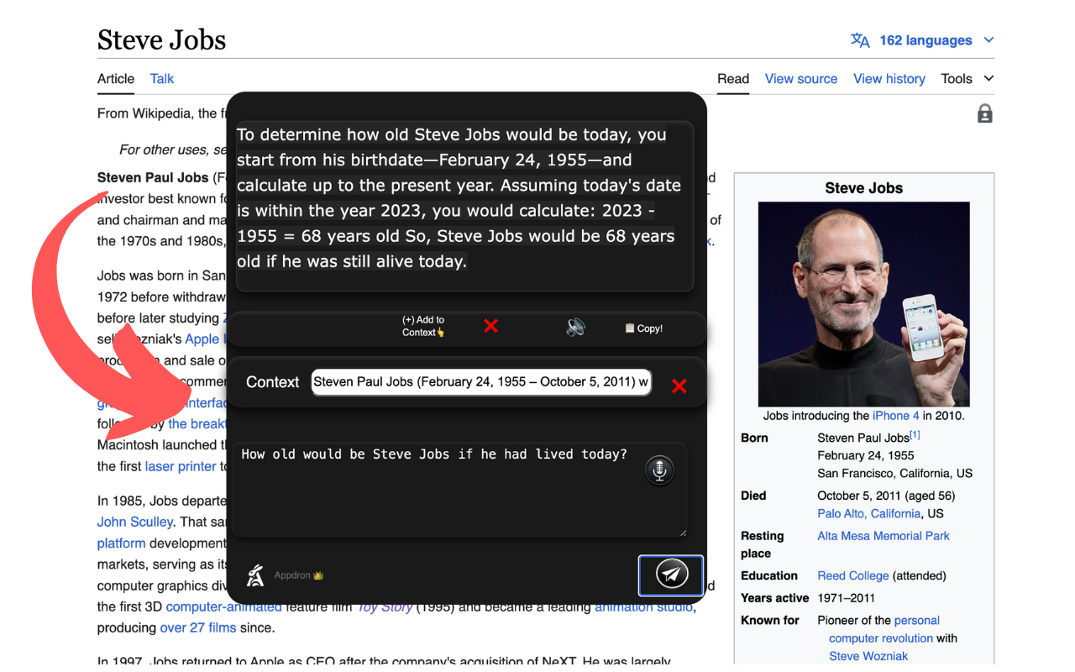Click the Appdron logo icon
The width and height of the screenshot is (1075, 672).
(x=255, y=575)
